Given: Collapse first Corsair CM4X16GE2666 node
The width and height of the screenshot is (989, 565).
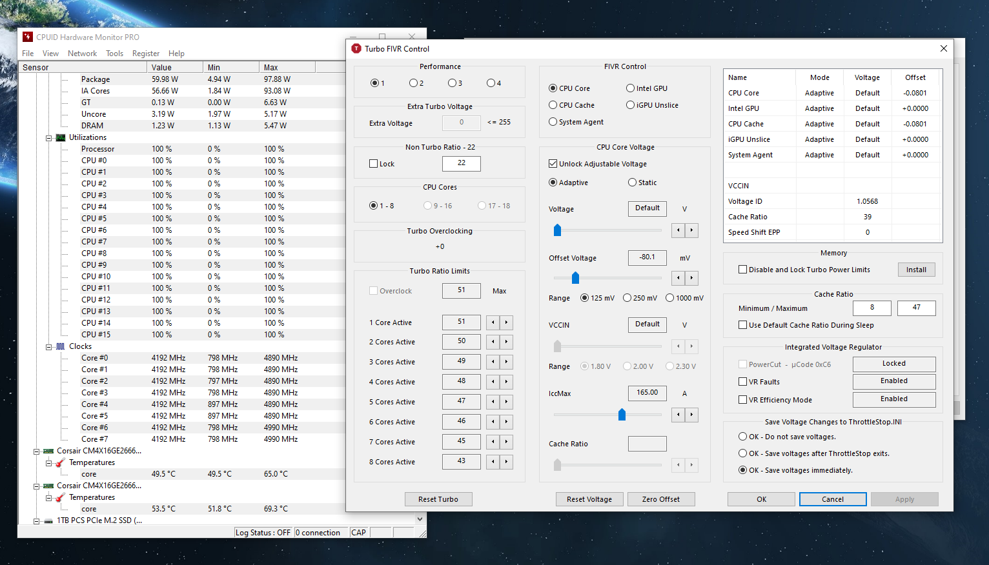Looking at the screenshot, I should tap(36, 451).
